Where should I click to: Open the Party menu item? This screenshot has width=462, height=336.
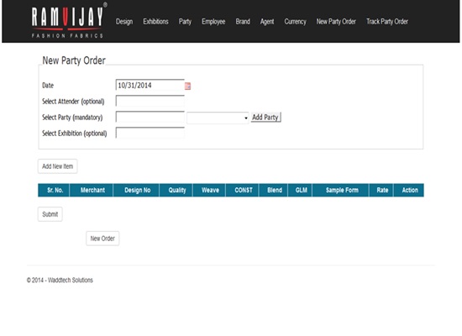[185, 22]
